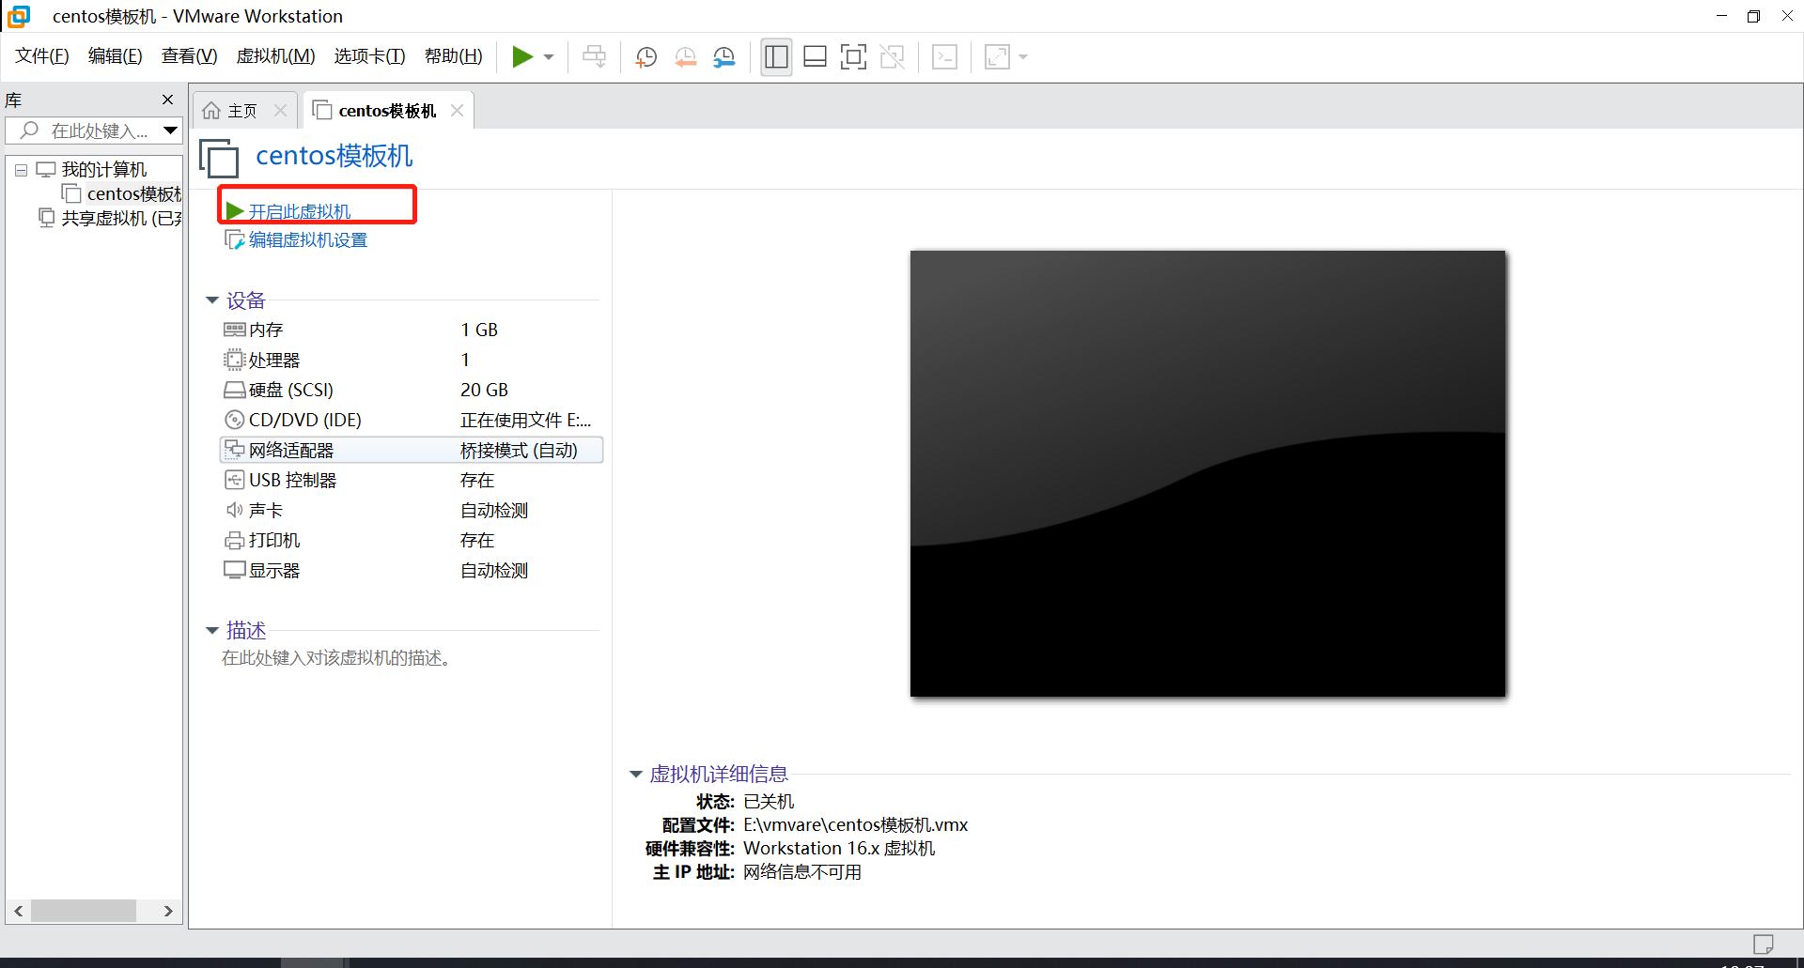Viewport: 1804px width, 968px height.
Task: Select CD/DVD (IDE) device
Action: coord(304,420)
